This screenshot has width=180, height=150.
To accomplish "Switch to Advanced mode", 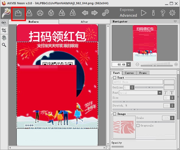I will (128, 15).
